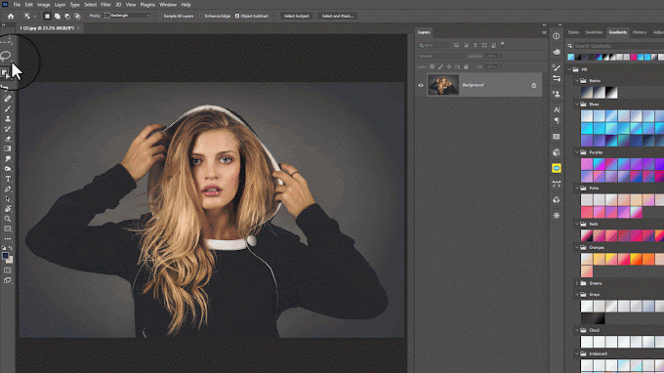Collapse the Oranges gradient group
The height and width of the screenshot is (373, 664).
(x=577, y=248)
